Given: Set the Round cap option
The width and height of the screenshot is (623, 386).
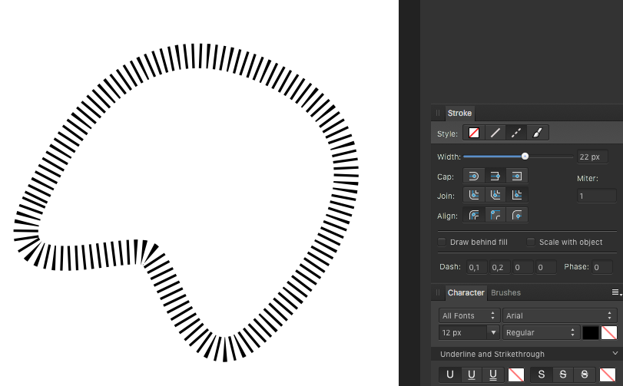Looking at the screenshot, I should 474,176.
